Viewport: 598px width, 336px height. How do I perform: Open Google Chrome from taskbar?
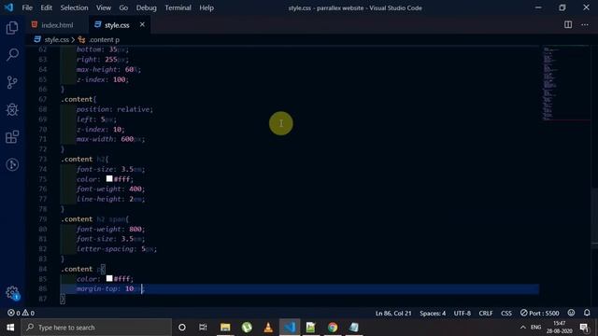(333, 328)
